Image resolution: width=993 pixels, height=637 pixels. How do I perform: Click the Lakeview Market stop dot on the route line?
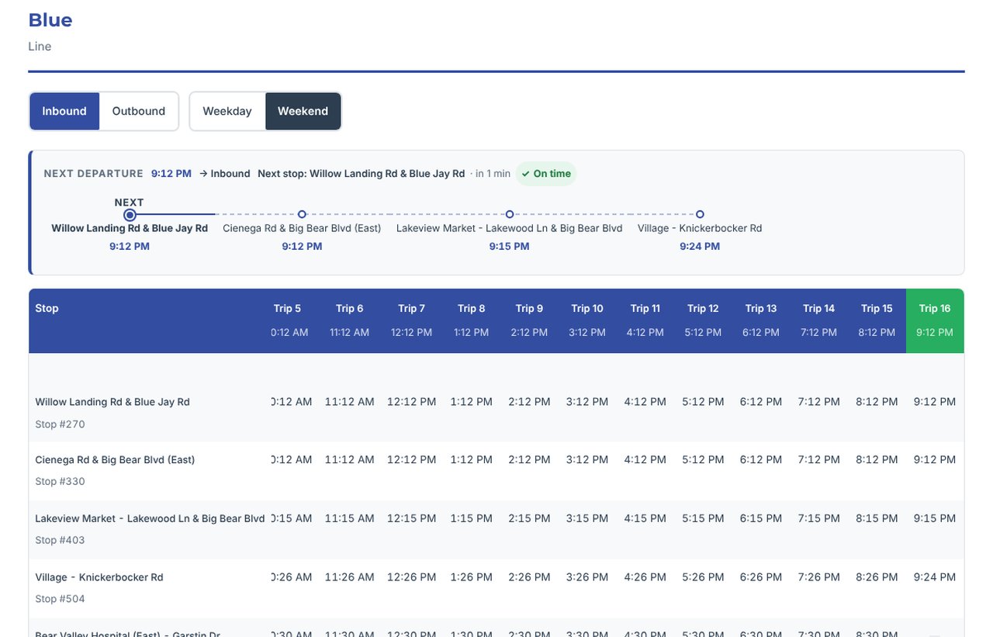pyautogui.click(x=510, y=214)
